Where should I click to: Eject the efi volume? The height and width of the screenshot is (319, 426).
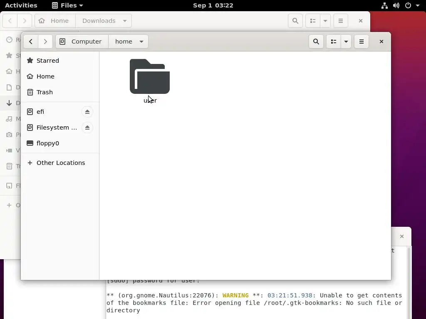(x=87, y=112)
